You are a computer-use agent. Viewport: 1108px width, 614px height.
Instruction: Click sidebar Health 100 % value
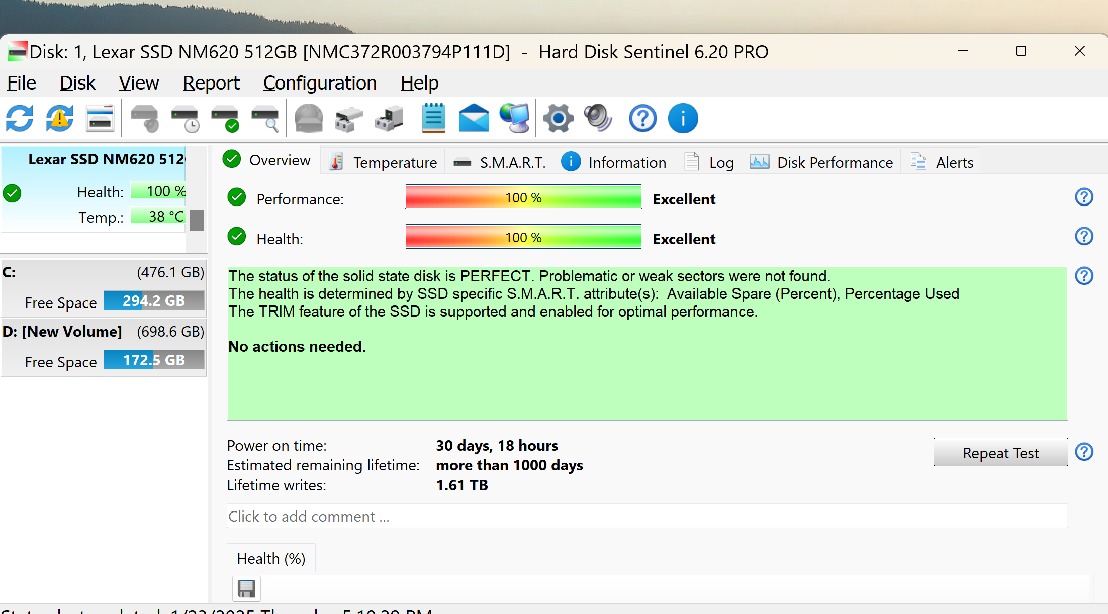coord(158,191)
